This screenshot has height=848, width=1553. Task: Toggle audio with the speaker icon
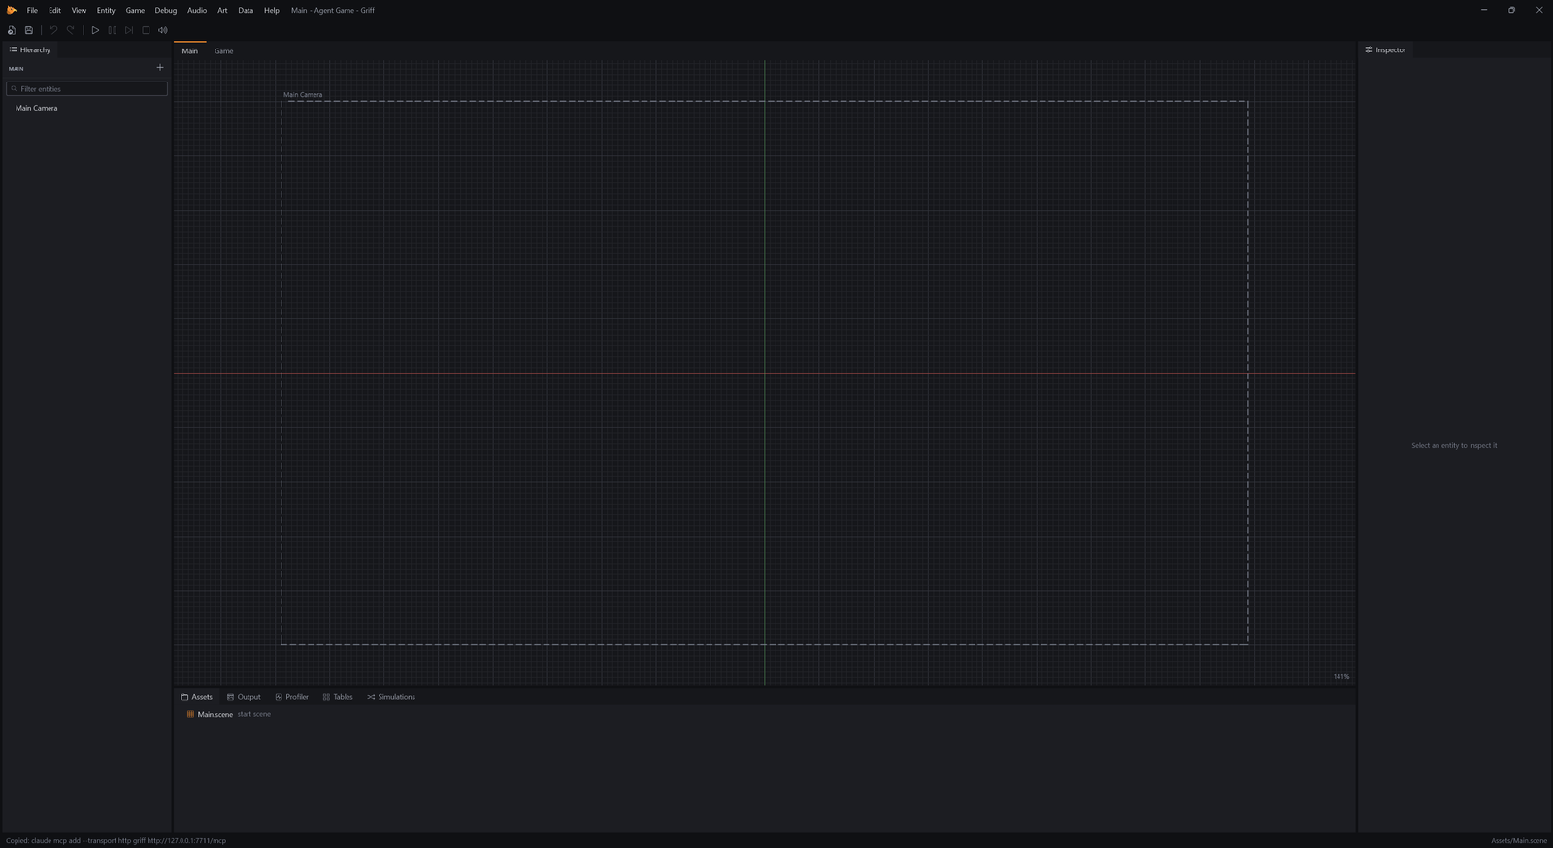163,30
